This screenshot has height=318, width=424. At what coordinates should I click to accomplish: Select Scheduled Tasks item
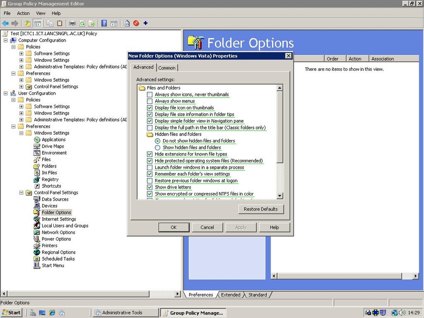point(58,259)
